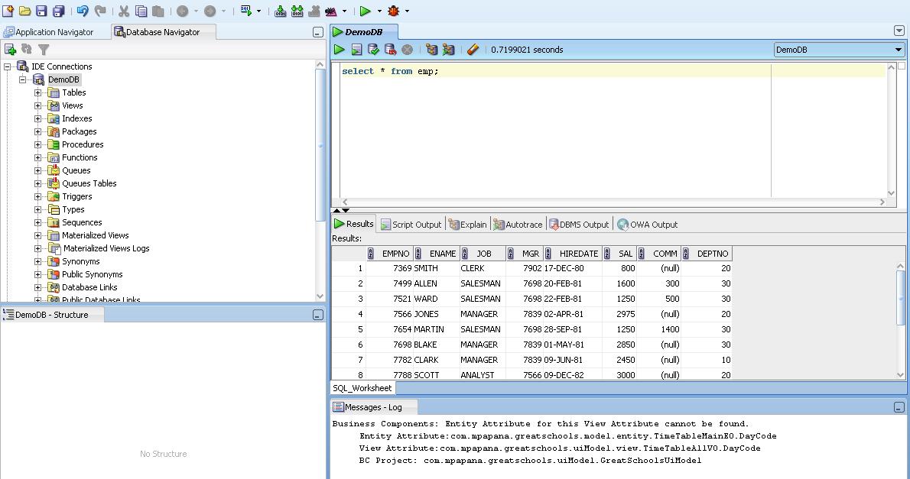
Task: Select the Functions tree item
Action: pos(80,157)
